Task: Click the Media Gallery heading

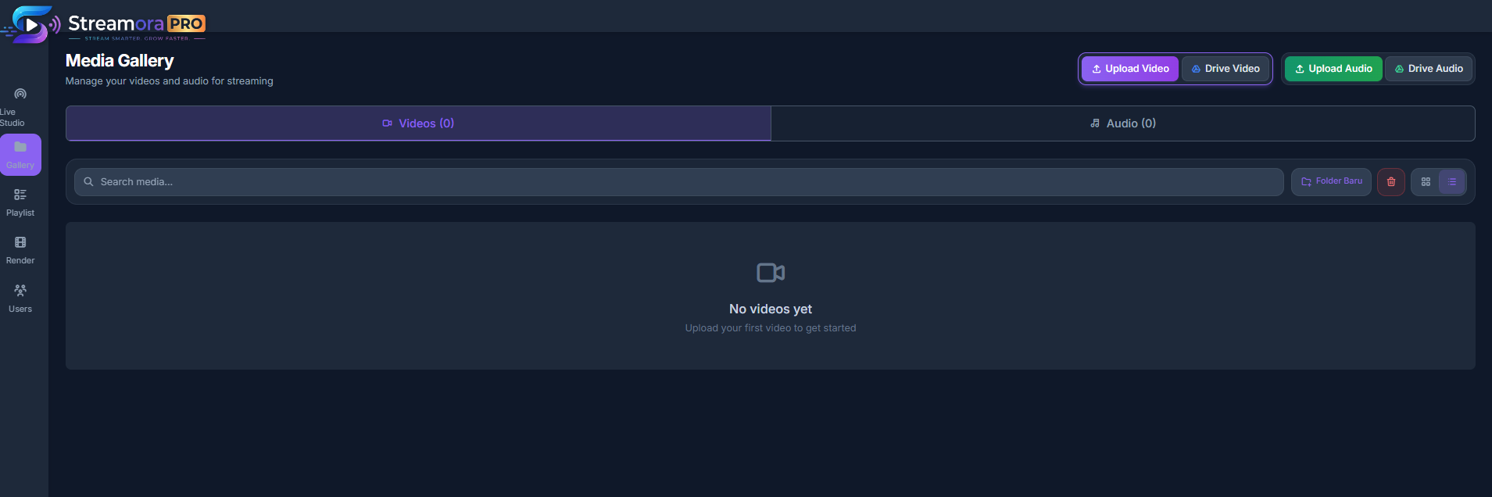Action: 120,61
